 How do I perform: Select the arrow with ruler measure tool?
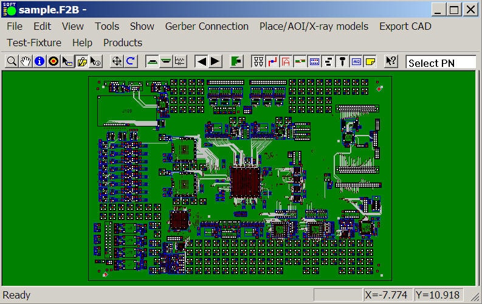[x=67, y=61]
